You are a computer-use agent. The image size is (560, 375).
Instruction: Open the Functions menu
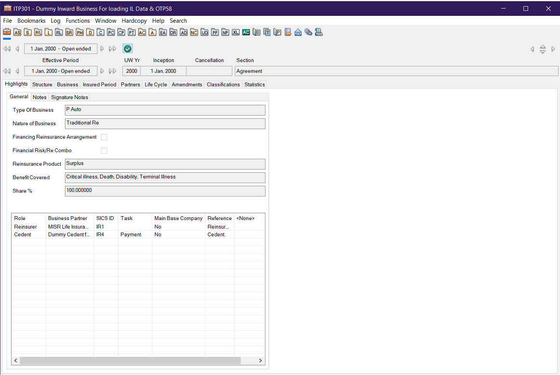point(77,21)
